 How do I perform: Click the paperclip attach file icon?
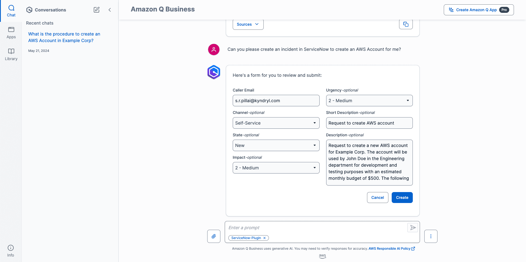(x=214, y=236)
